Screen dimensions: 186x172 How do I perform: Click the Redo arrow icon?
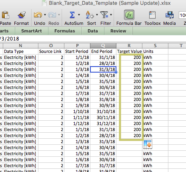pos(52,15)
